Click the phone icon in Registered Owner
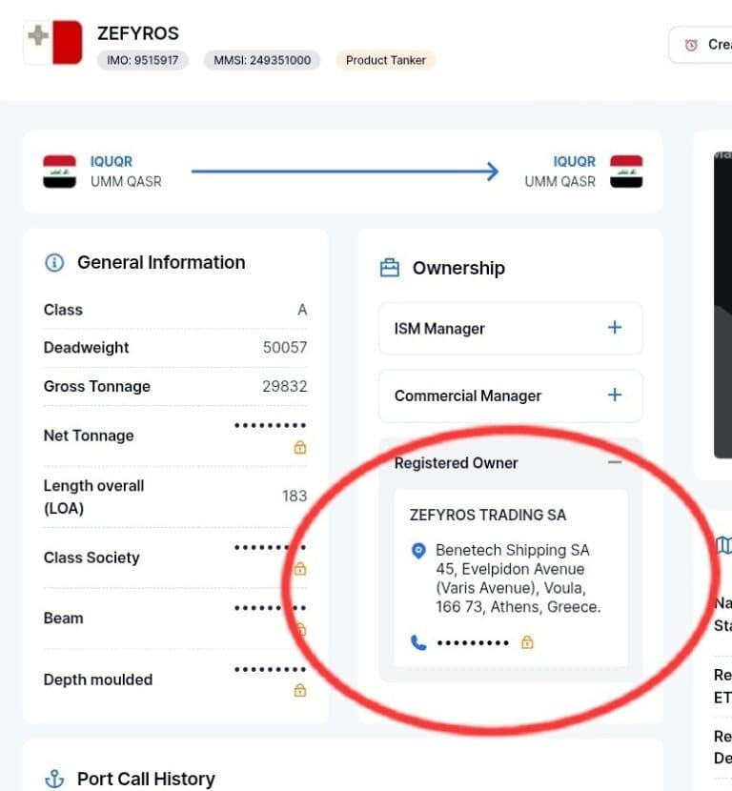The width and height of the screenshot is (732, 791). (417, 643)
